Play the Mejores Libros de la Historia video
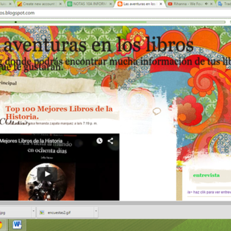Viewport: 231px width, 231px height. (47, 174)
